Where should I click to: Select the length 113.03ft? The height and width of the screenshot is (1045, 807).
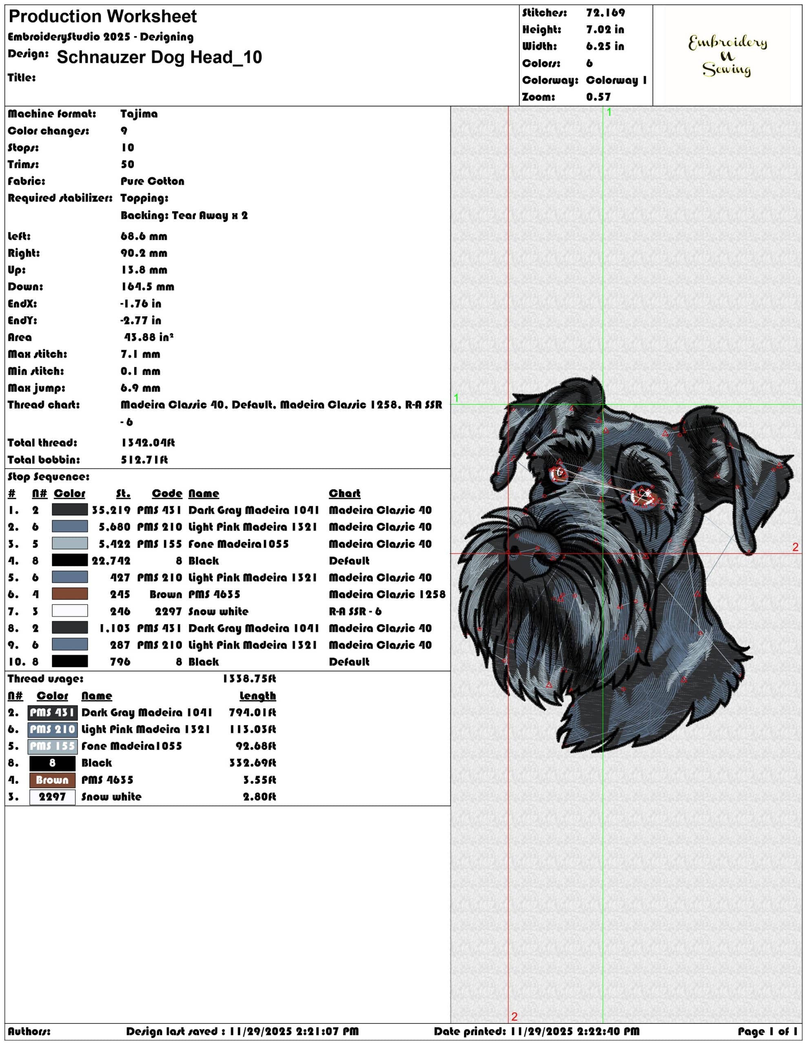point(253,730)
